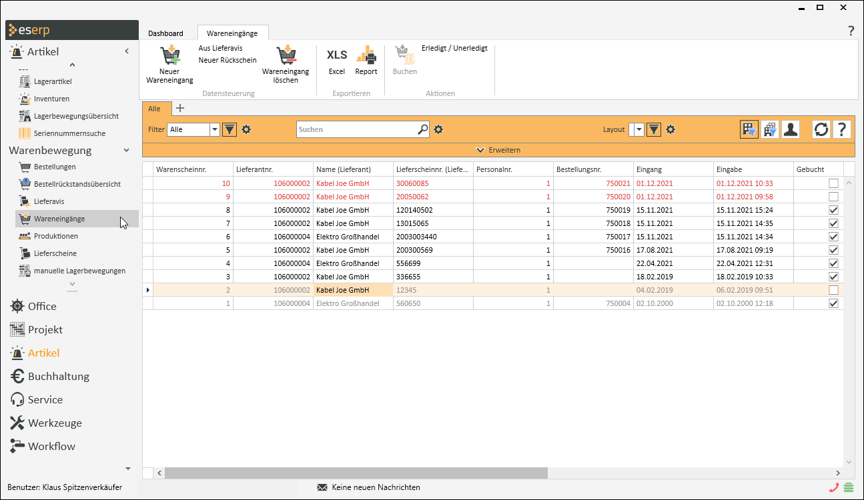864x500 pixels.
Task: Sort by the Warenscheinnr. column header
Action: pos(193,169)
